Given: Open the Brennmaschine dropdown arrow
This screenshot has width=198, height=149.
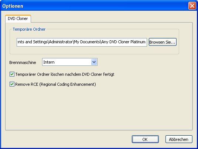Looking at the screenshot, I should (x=94, y=62).
